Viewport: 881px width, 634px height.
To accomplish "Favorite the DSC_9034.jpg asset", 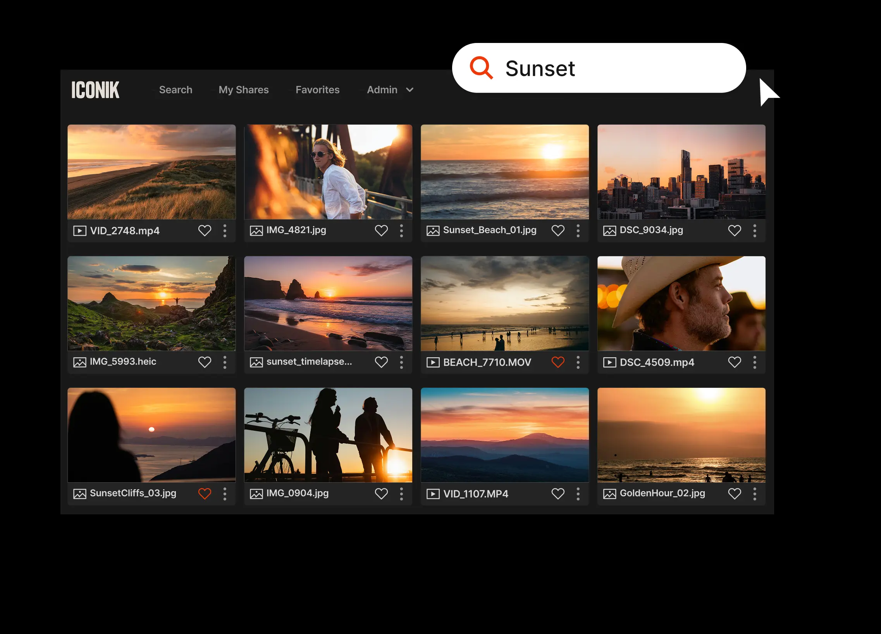I will pyautogui.click(x=735, y=230).
